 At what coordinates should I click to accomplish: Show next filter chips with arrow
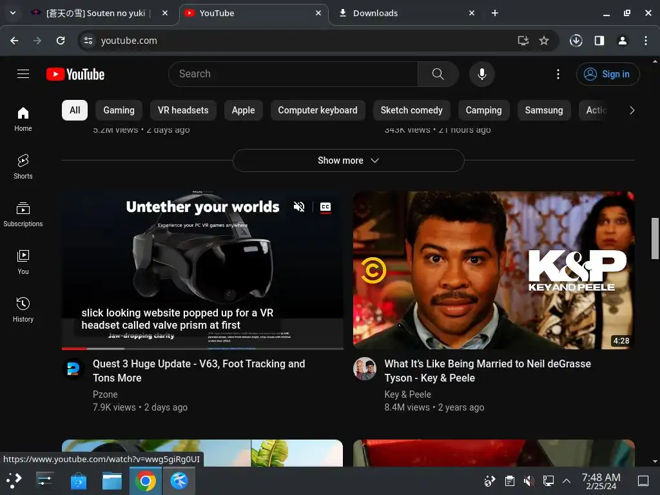pyautogui.click(x=632, y=110)
